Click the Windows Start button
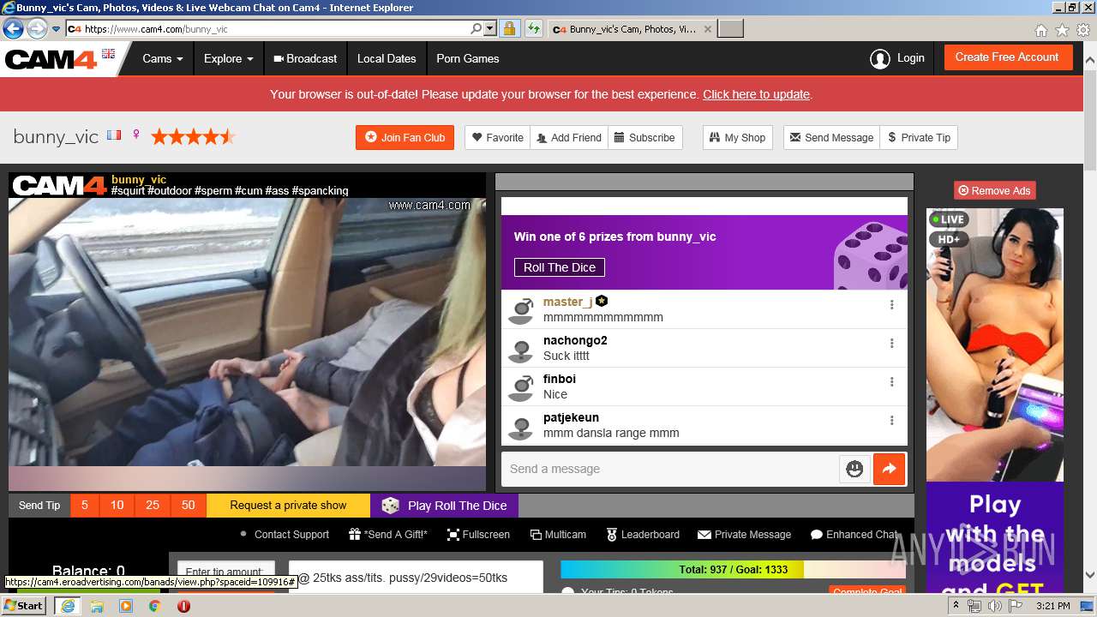Screen dimensions: 1097x617 pyautogui.click(x=24, y=606)
